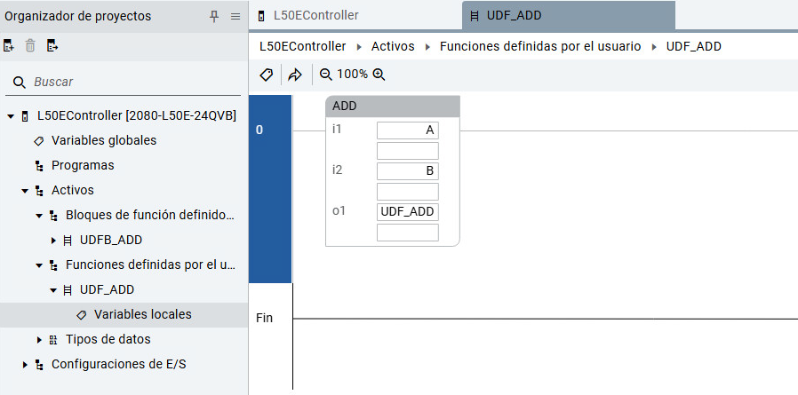
Task: Zoom out with the minus magnifier
Action: (x=326, y=75)
